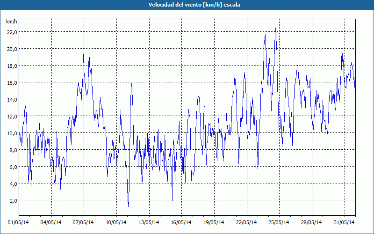Click the 07/05/14 date label
Screen dimensions: 374x234
tap(83, 222)
